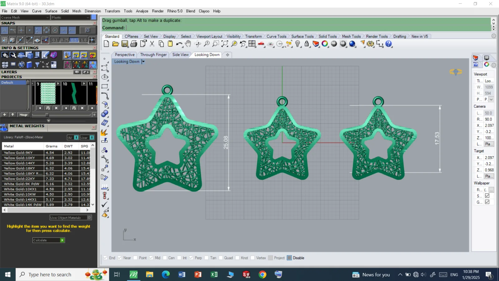Activate the Pan hand tool
Image resolution: width=499 pixels, height=281 pixels.
click(188, 44)
